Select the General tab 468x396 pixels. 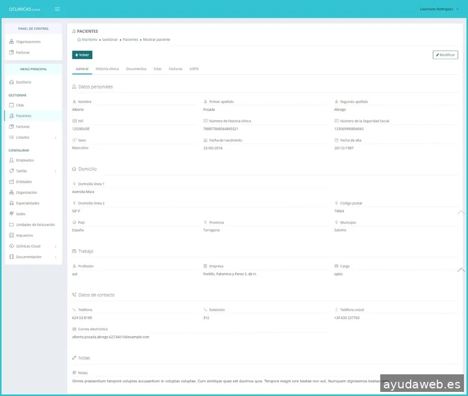(x=82, y=69)
